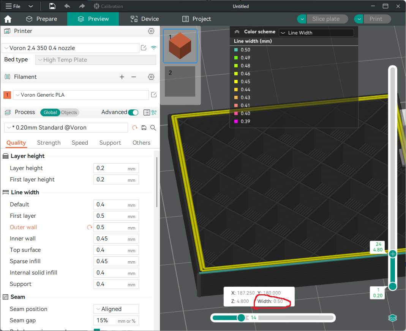
Task: Switch Process scope to Objects
Action: coord(69,112)
